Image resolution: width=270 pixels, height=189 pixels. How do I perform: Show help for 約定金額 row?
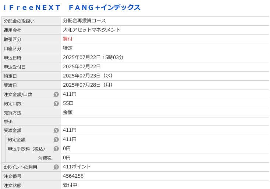(56, 139)
